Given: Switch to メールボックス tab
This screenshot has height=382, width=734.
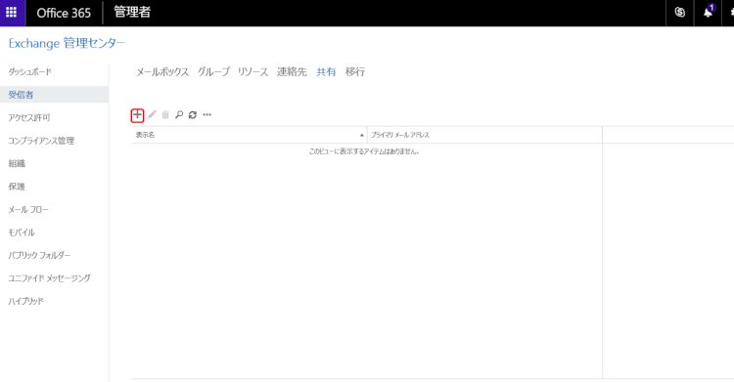Looking at the screenshot, I should point(162,72).
